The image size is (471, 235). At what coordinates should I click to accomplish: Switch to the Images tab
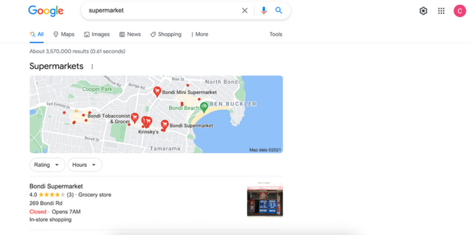click(97, 34)
